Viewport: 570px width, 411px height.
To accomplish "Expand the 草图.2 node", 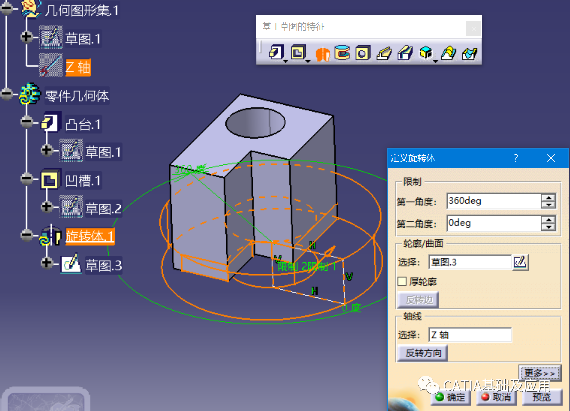I will (x=47, y=206).
